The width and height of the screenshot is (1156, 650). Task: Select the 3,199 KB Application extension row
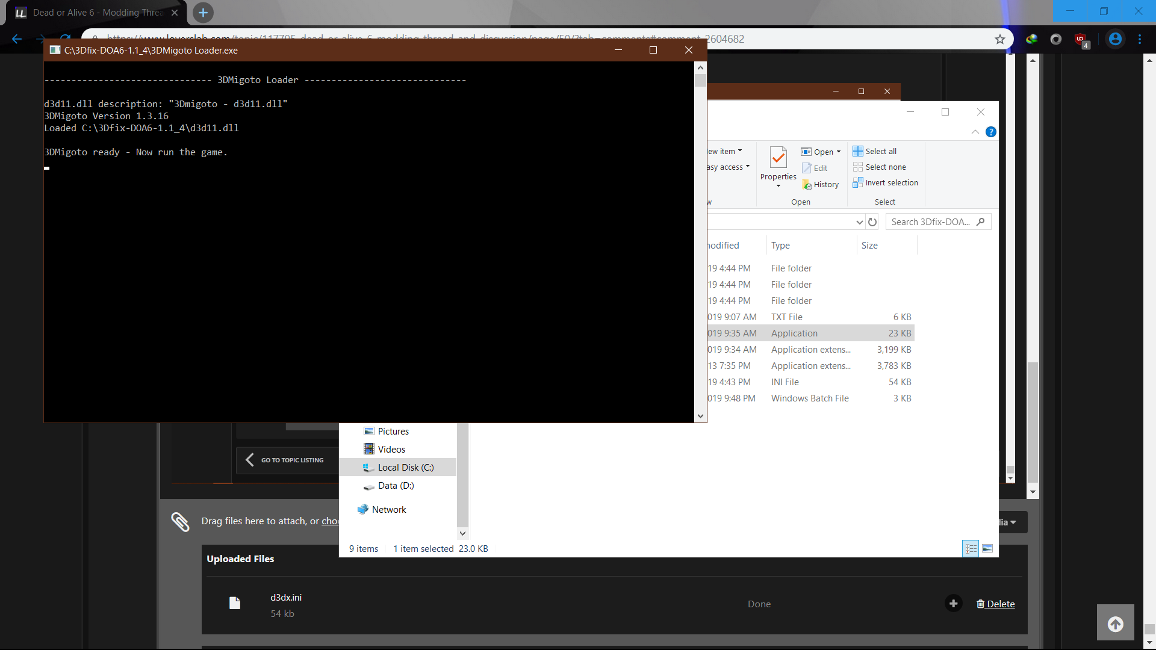810,350
